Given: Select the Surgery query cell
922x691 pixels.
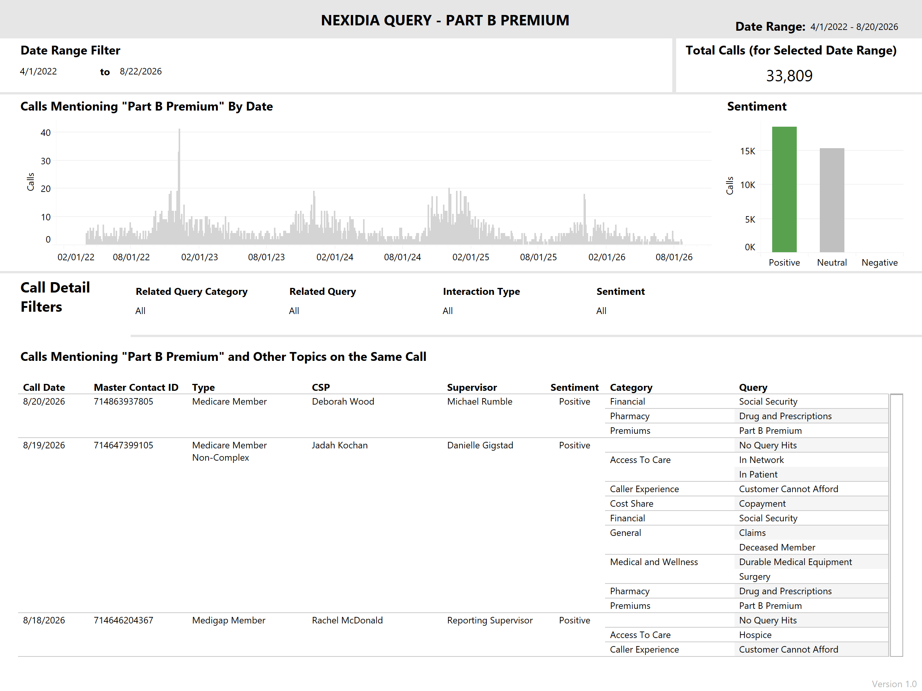Looking at the screenshot, I should (x=754, y=577).
